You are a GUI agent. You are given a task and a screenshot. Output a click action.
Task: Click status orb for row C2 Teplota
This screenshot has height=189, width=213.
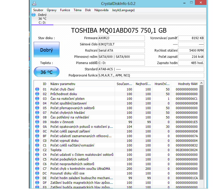tap(37, 150)
